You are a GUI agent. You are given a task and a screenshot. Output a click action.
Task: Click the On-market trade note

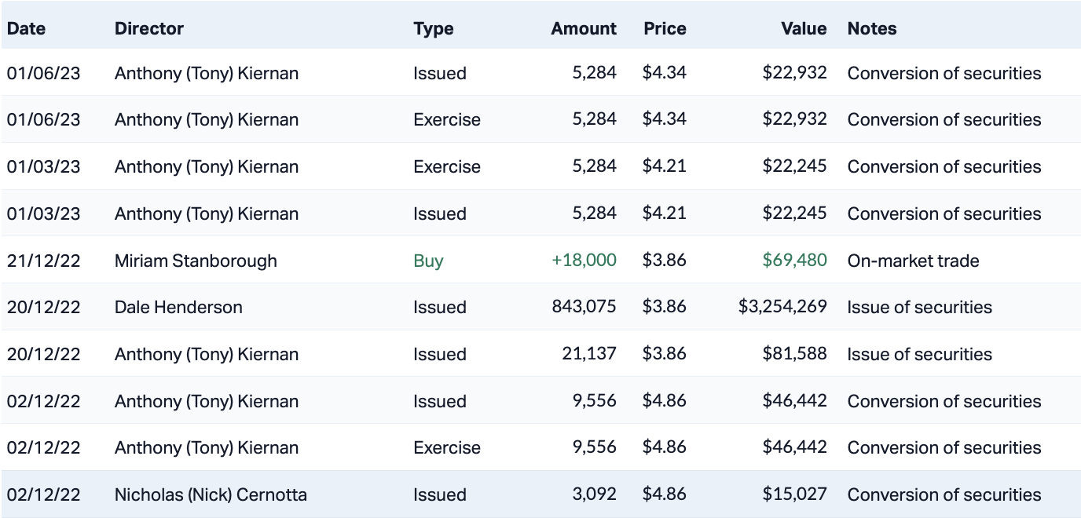913,261
